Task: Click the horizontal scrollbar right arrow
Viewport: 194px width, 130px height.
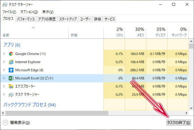Action: [186, 113]
